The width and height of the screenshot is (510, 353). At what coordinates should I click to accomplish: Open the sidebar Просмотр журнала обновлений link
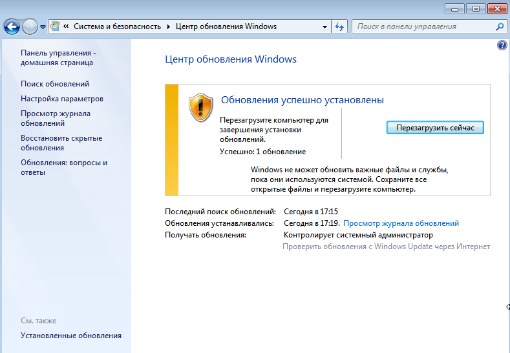click(56, 119)
